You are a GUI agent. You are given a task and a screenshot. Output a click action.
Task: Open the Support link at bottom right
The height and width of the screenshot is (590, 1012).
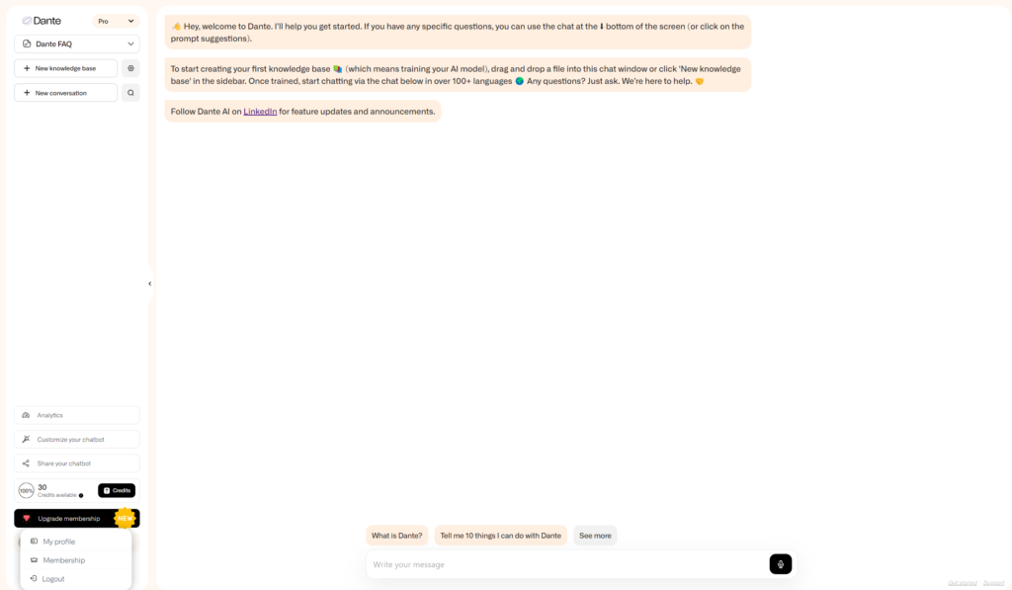point(993,583)
